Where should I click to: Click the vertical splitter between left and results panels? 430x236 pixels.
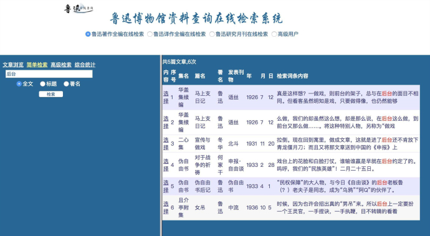point(161,145)
